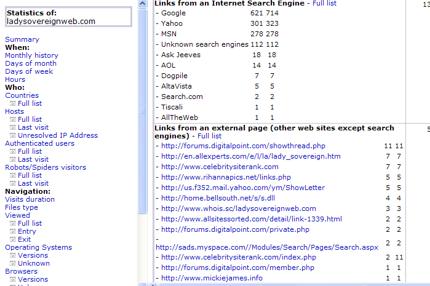The image size is (430, 286).
Task: Open forums.digitalpoint.com showthread.php link
Action: tap(243, 146)
